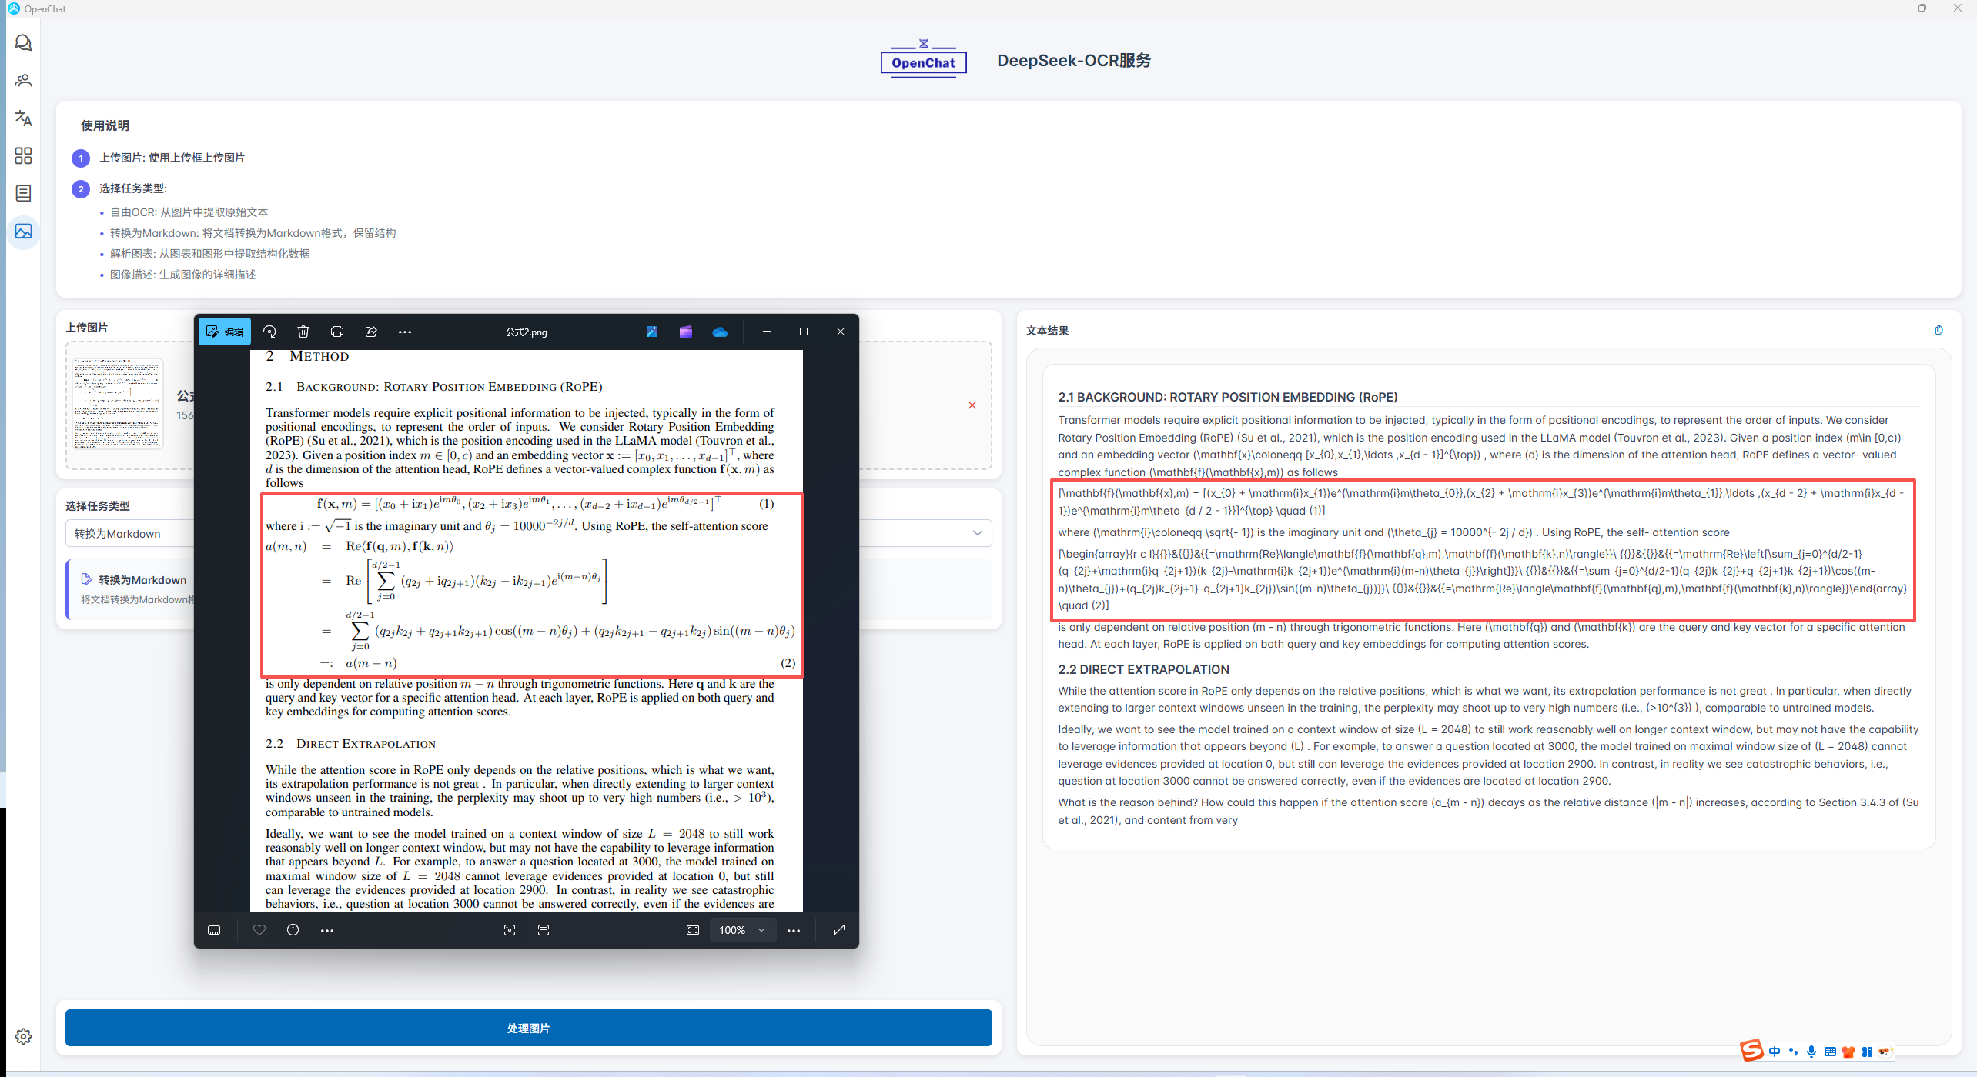1977x1077 pixels.
Task: Open more options in photo viewer toolbar
Action: pos(405,332)
